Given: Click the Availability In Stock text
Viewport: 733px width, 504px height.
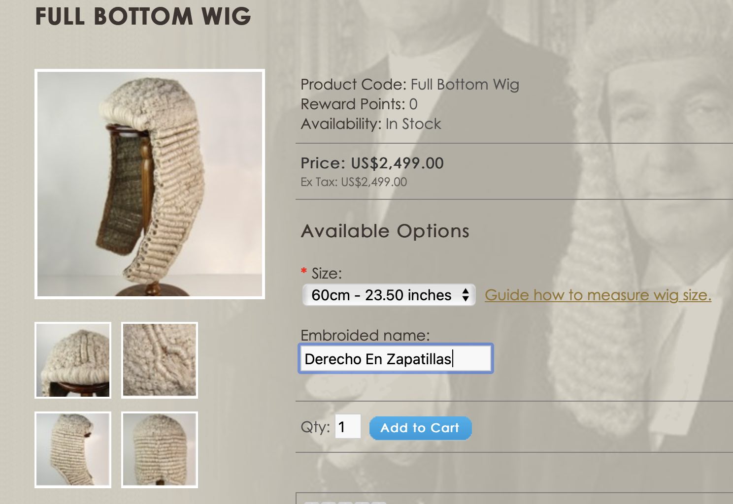Looking at the screenshot, I should [370, 124].
